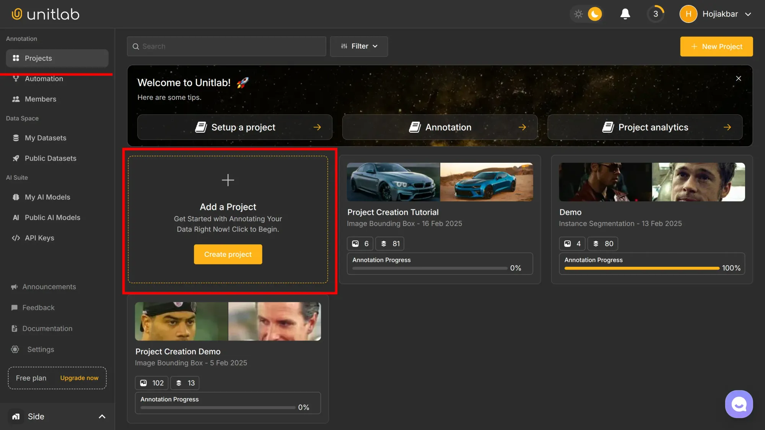Select Automation from the sidebar
This screenshot has height=430, width=765.
point(44,79)
